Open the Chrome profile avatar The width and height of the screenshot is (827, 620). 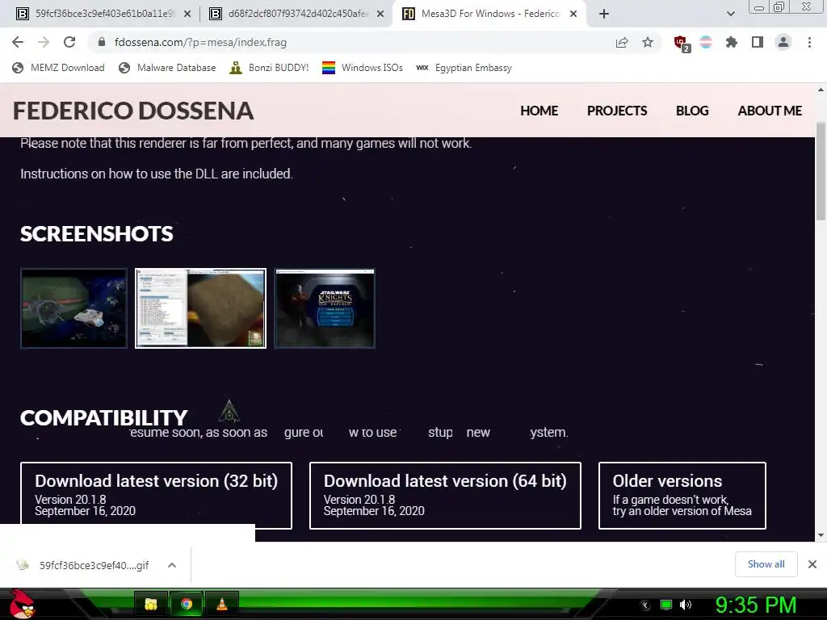[x=783, y=42]
